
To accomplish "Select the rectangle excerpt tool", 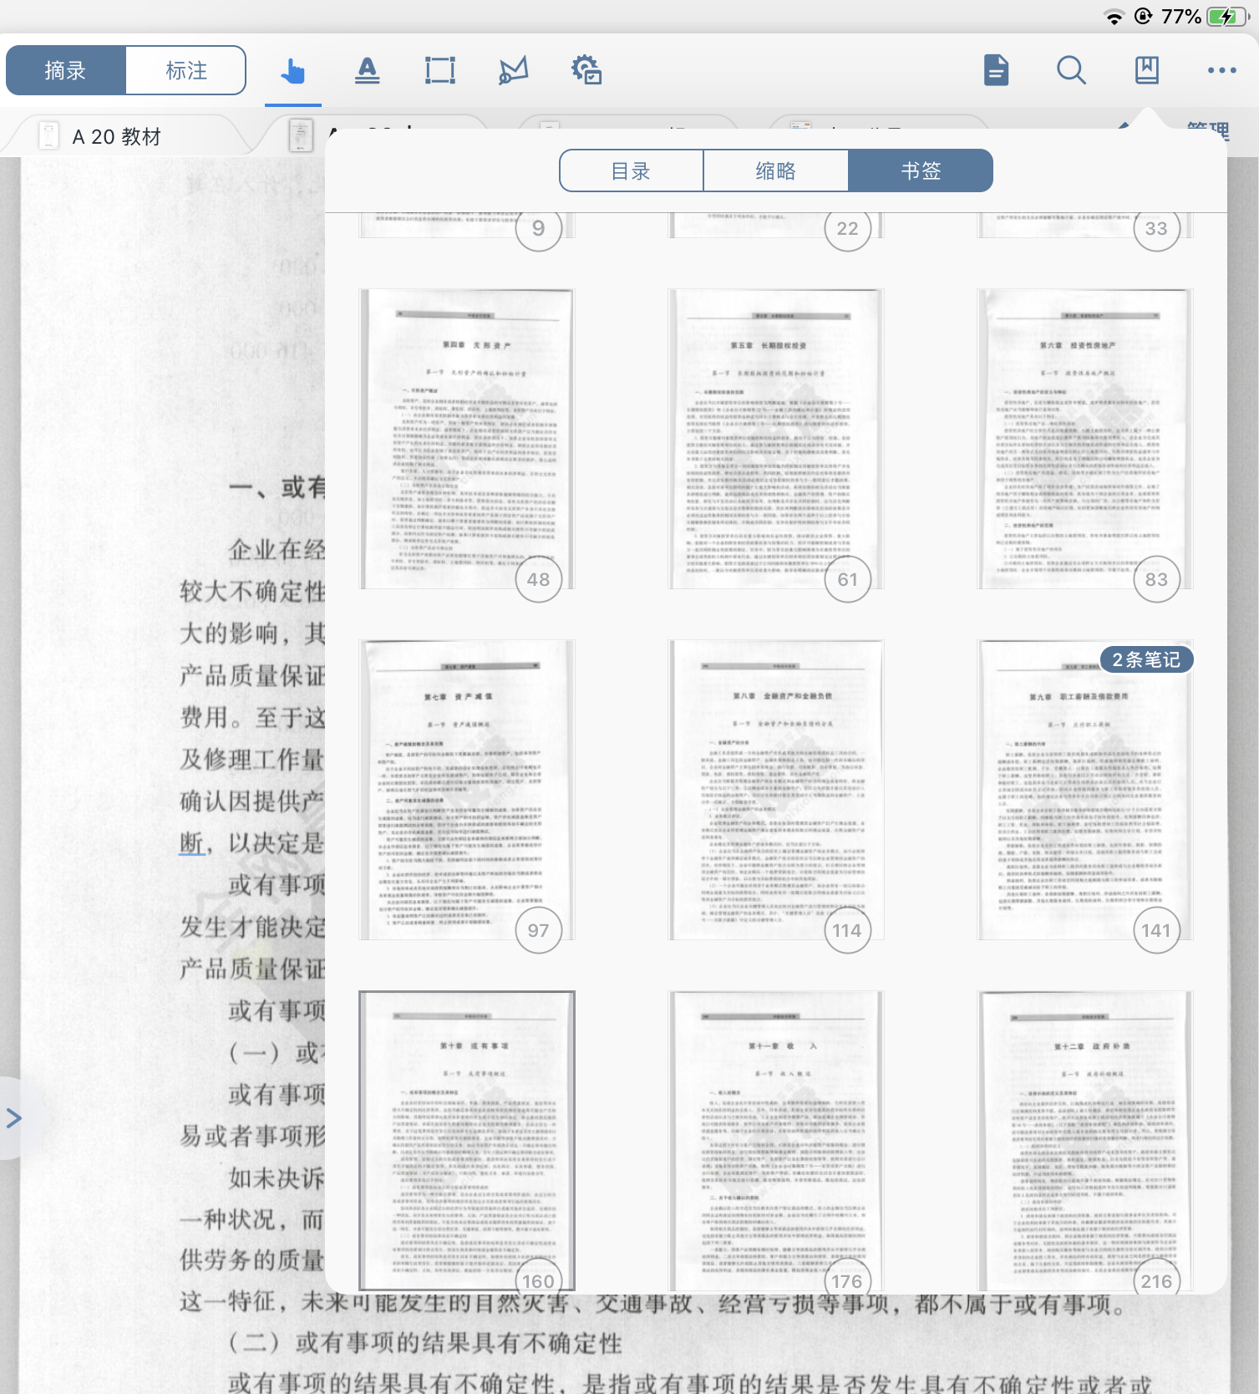I will tap(439, 71).
